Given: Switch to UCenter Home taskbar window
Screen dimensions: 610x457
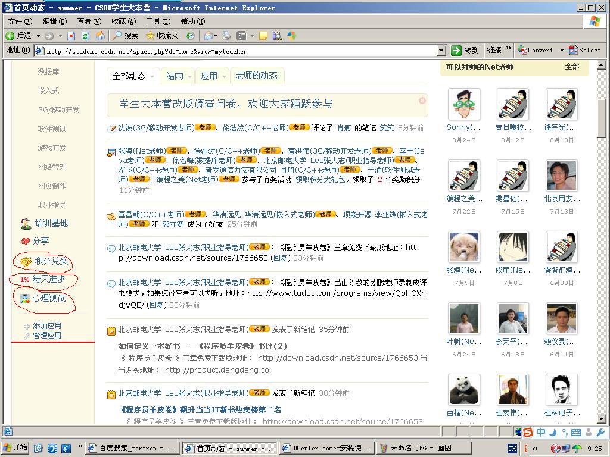Looking at the screenshot, I should [x=327, y=448].
